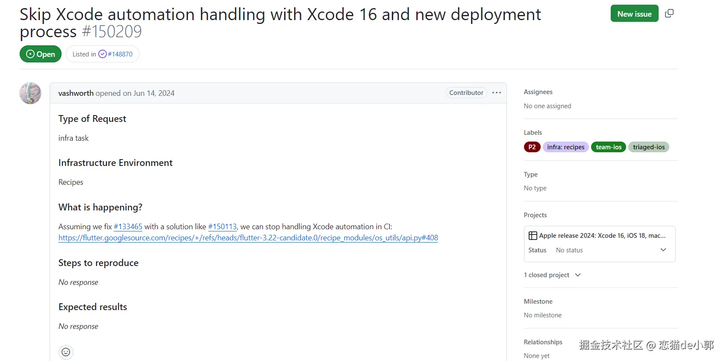Screen dimensions: 724x361
Task: Click the team-ios label
Action: [x=609, y=147]
